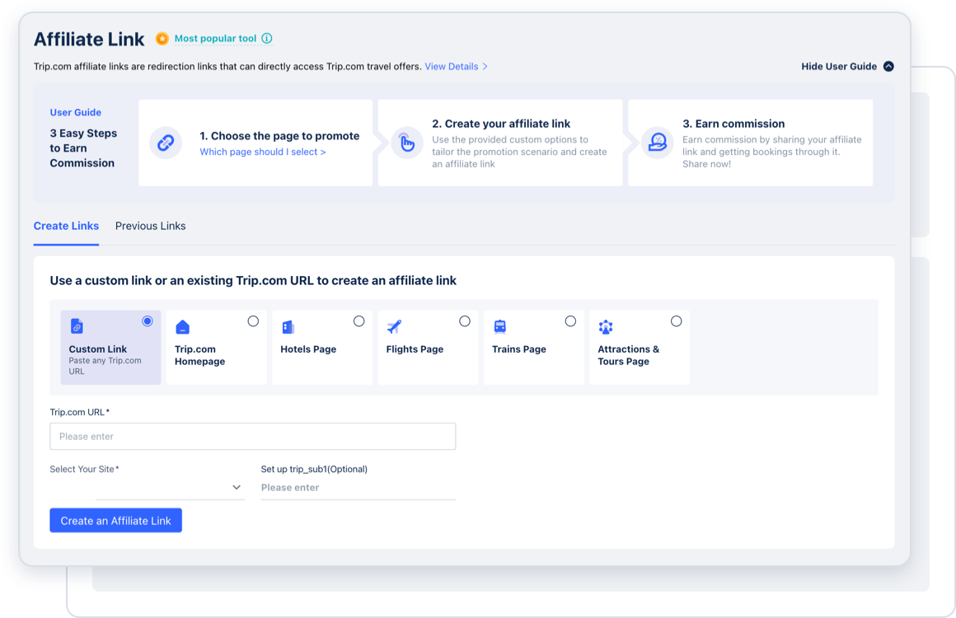Select the Trip.com Homepage radio button
The width and height of the screenshot is (956, 618).
[253, 321]
